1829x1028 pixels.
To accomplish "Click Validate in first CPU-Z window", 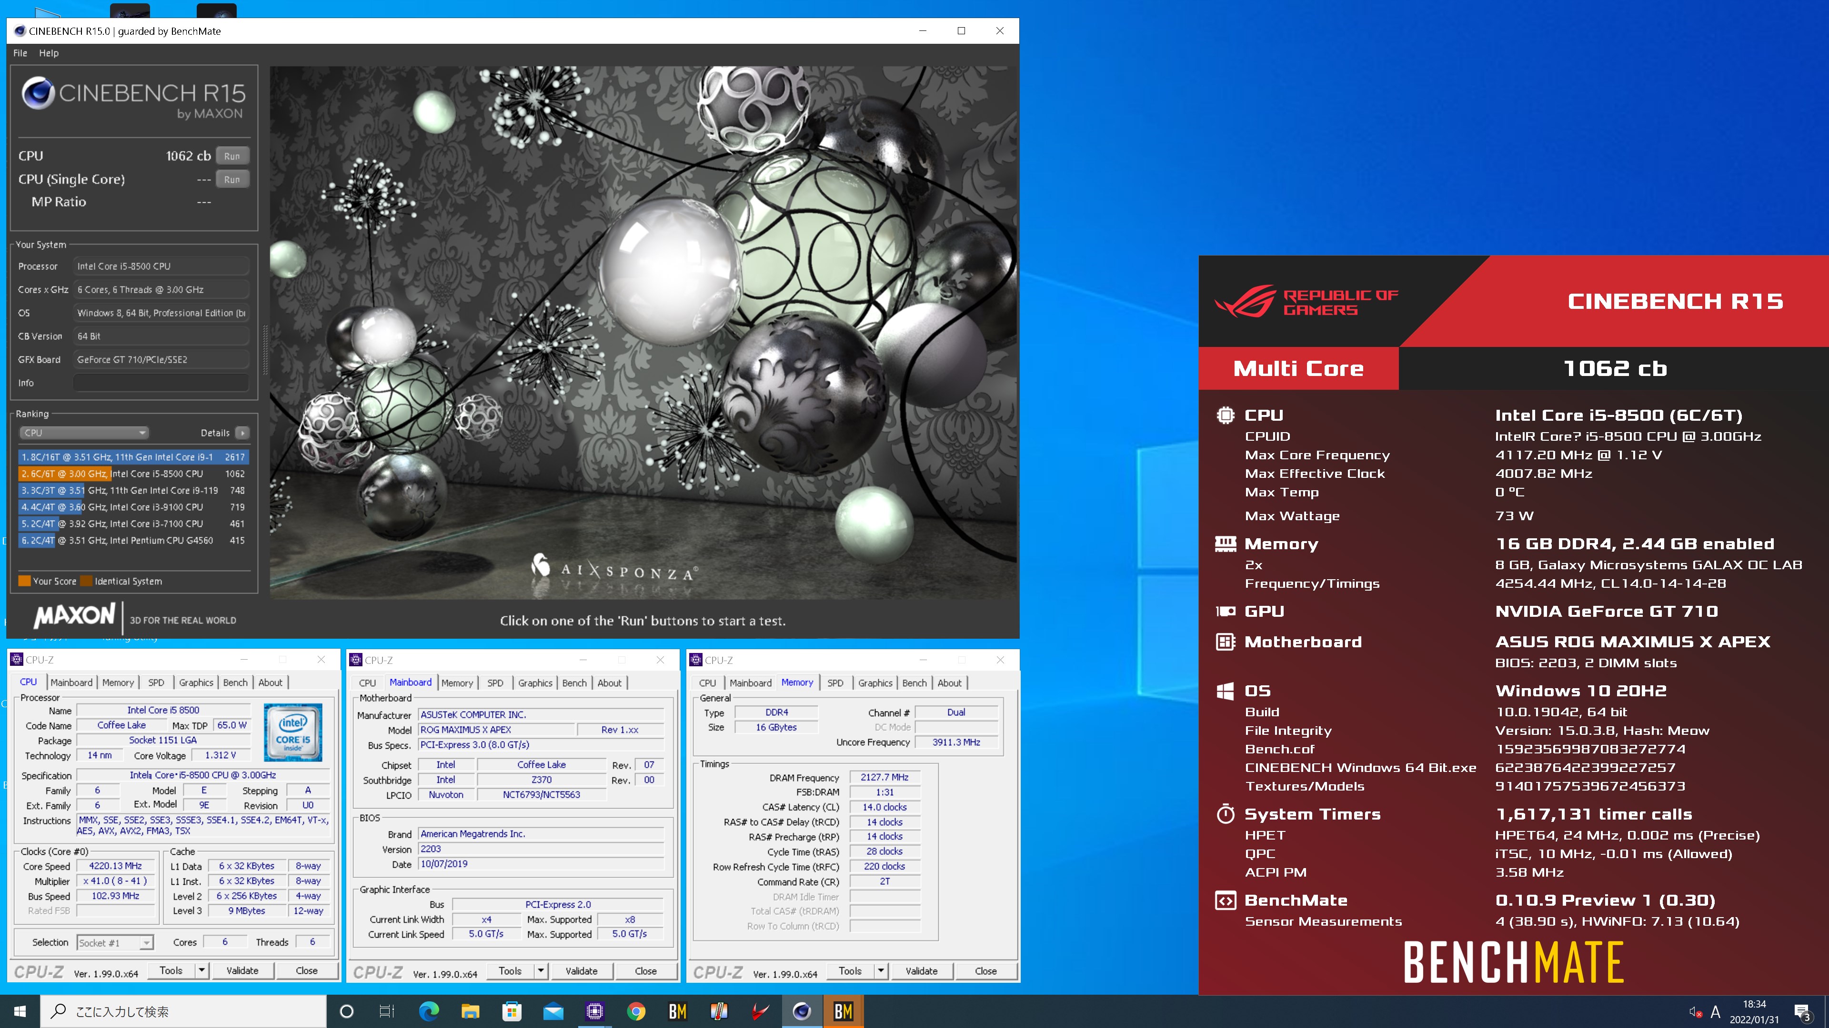I will tap(242, 970).
